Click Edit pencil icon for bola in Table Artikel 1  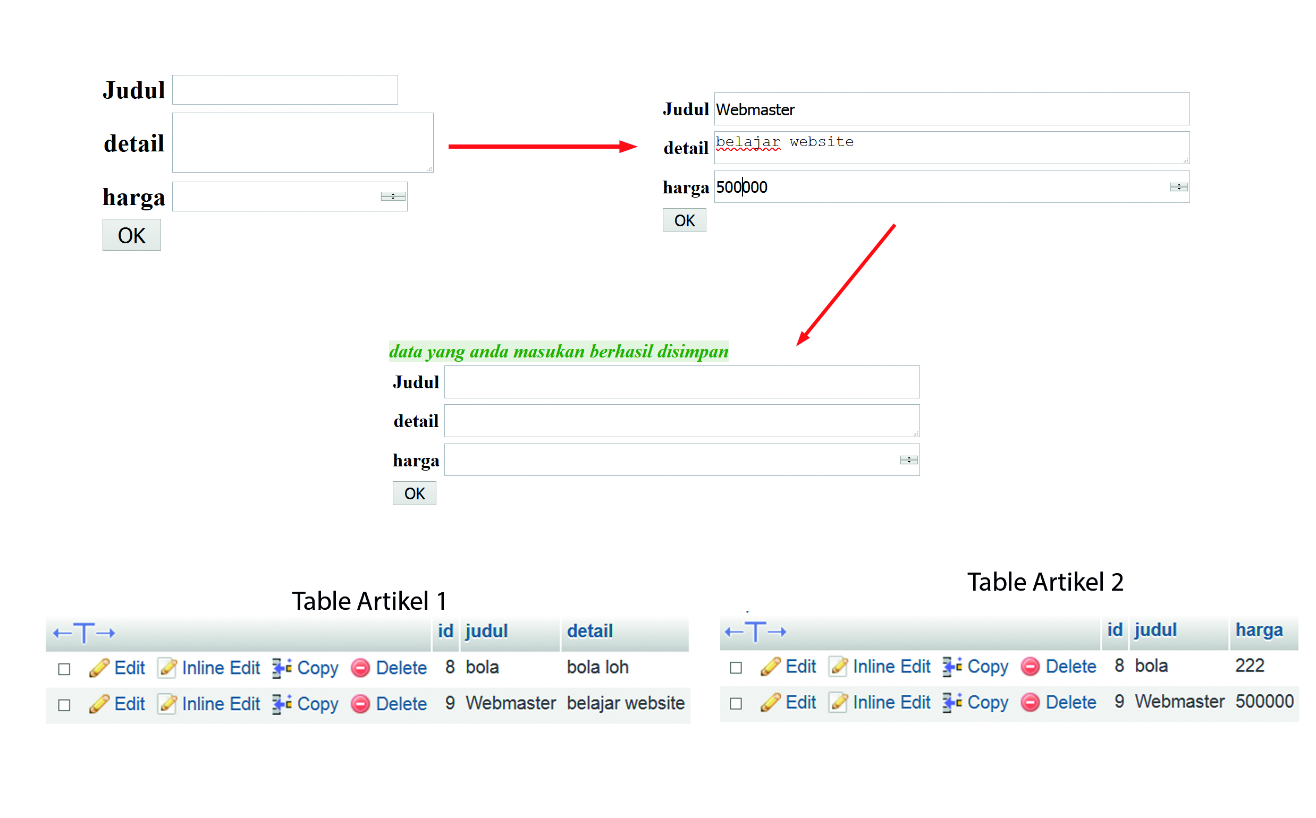(99, 668)
